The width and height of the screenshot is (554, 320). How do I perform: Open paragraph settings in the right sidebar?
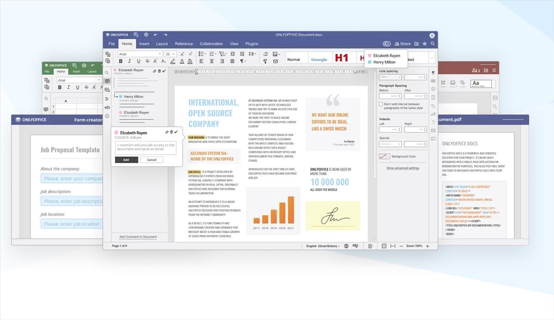(434, 72)
